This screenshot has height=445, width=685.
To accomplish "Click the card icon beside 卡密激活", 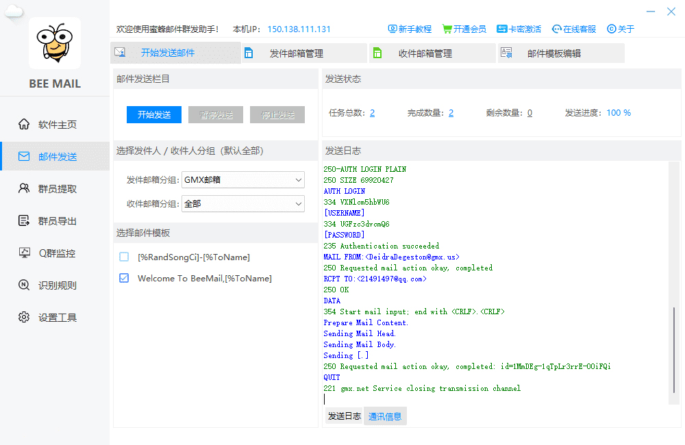I will click(502, 29).
